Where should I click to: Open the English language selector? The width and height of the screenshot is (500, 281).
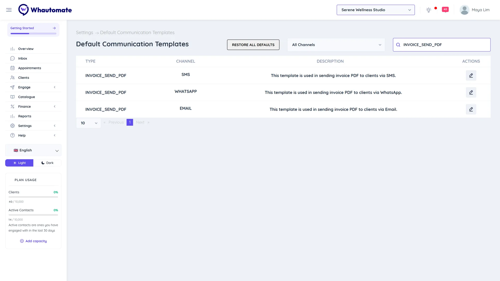tap(33, 150)
